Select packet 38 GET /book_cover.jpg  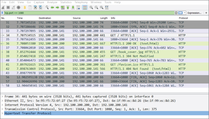tap(105, 52)
